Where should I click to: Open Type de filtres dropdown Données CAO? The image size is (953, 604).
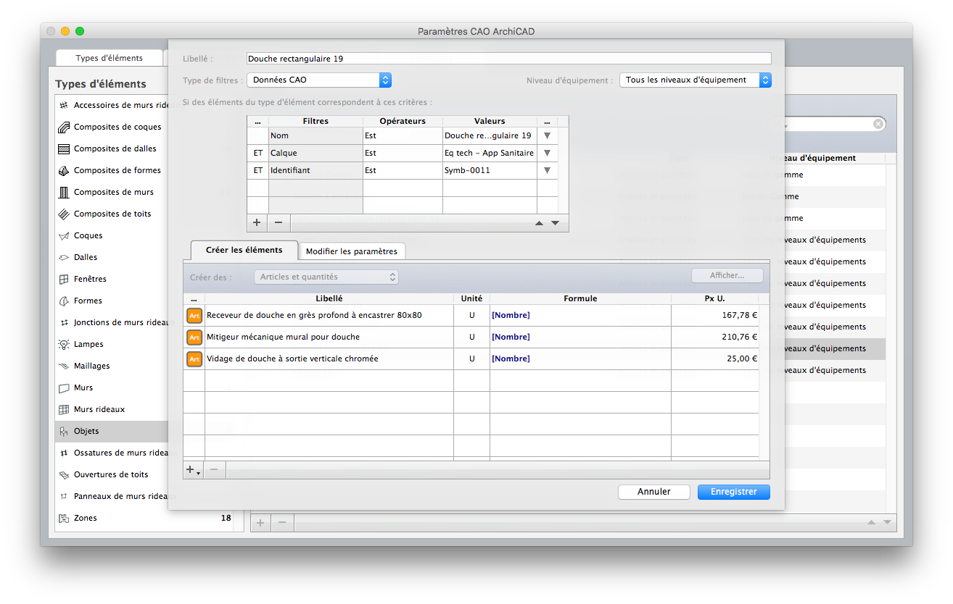pos(319,80)
